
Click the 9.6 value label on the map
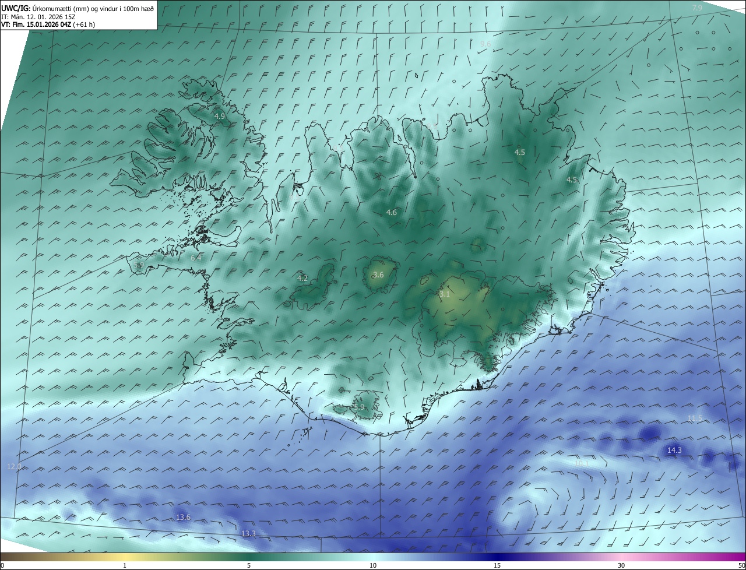coord(485,44)
